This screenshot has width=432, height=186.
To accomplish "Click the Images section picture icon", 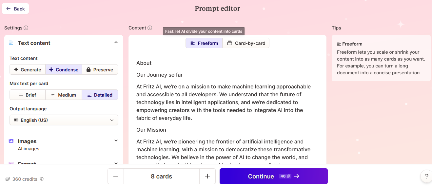I will (11, 141).
